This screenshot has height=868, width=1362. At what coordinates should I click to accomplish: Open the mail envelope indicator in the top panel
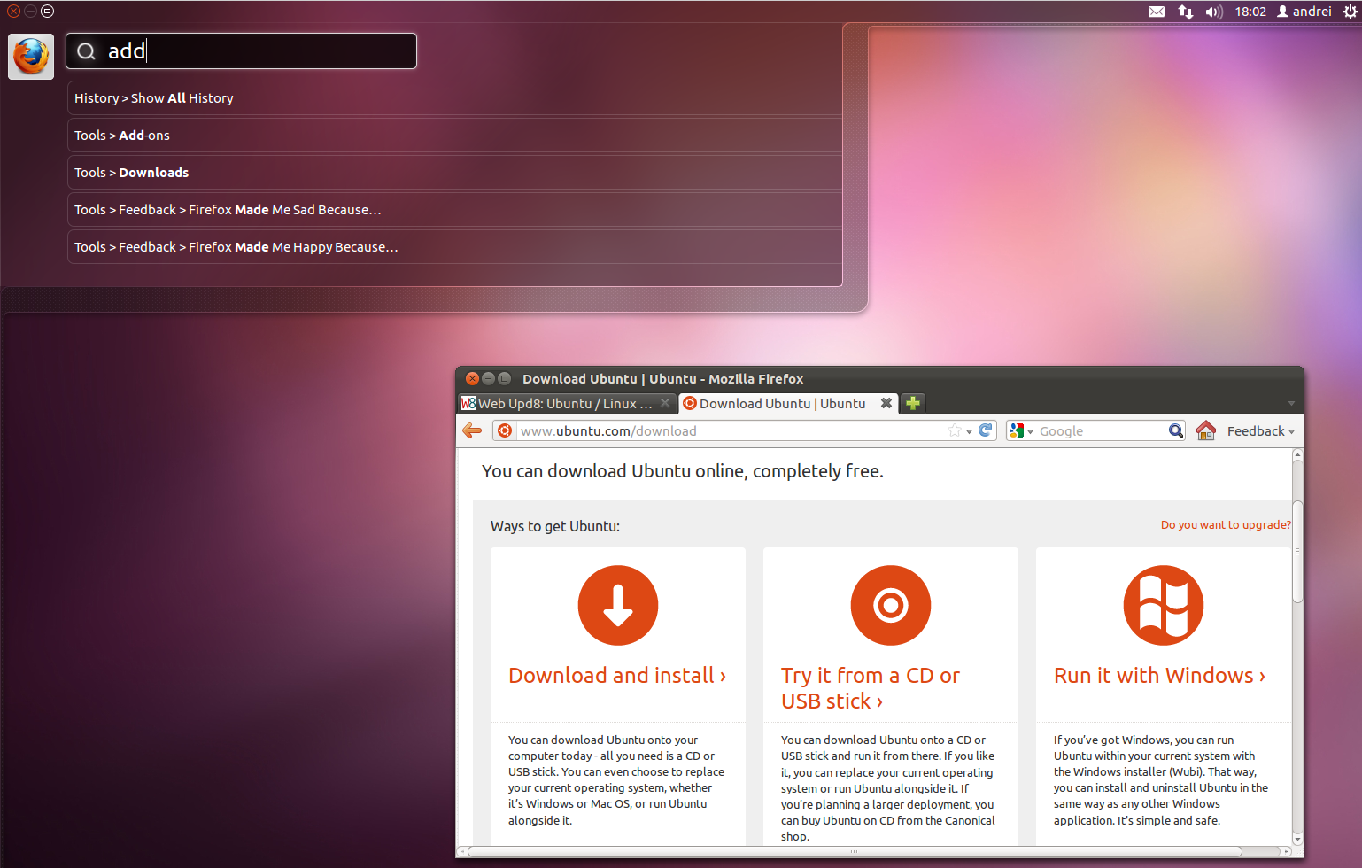(x=1157, y=12)
